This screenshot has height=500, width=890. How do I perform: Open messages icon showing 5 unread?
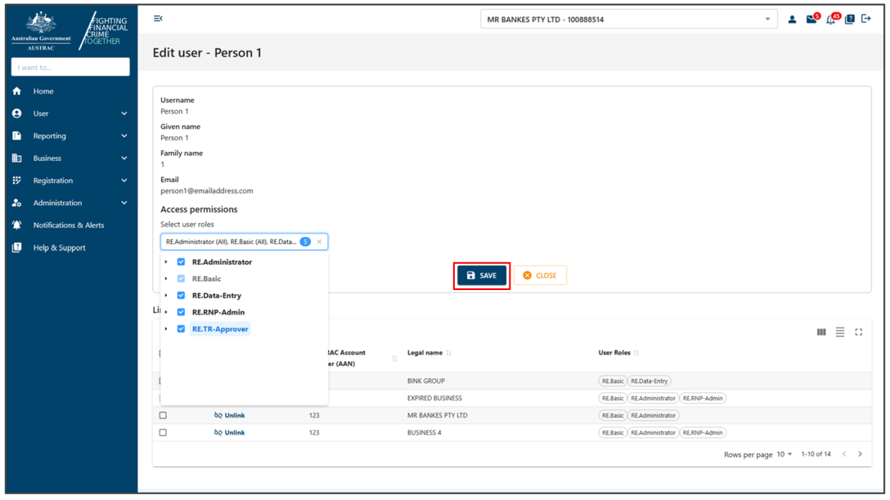(x=811, y=18)
